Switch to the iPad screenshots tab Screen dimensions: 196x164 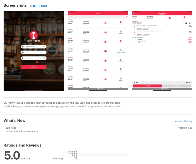[x=33, y=6]
